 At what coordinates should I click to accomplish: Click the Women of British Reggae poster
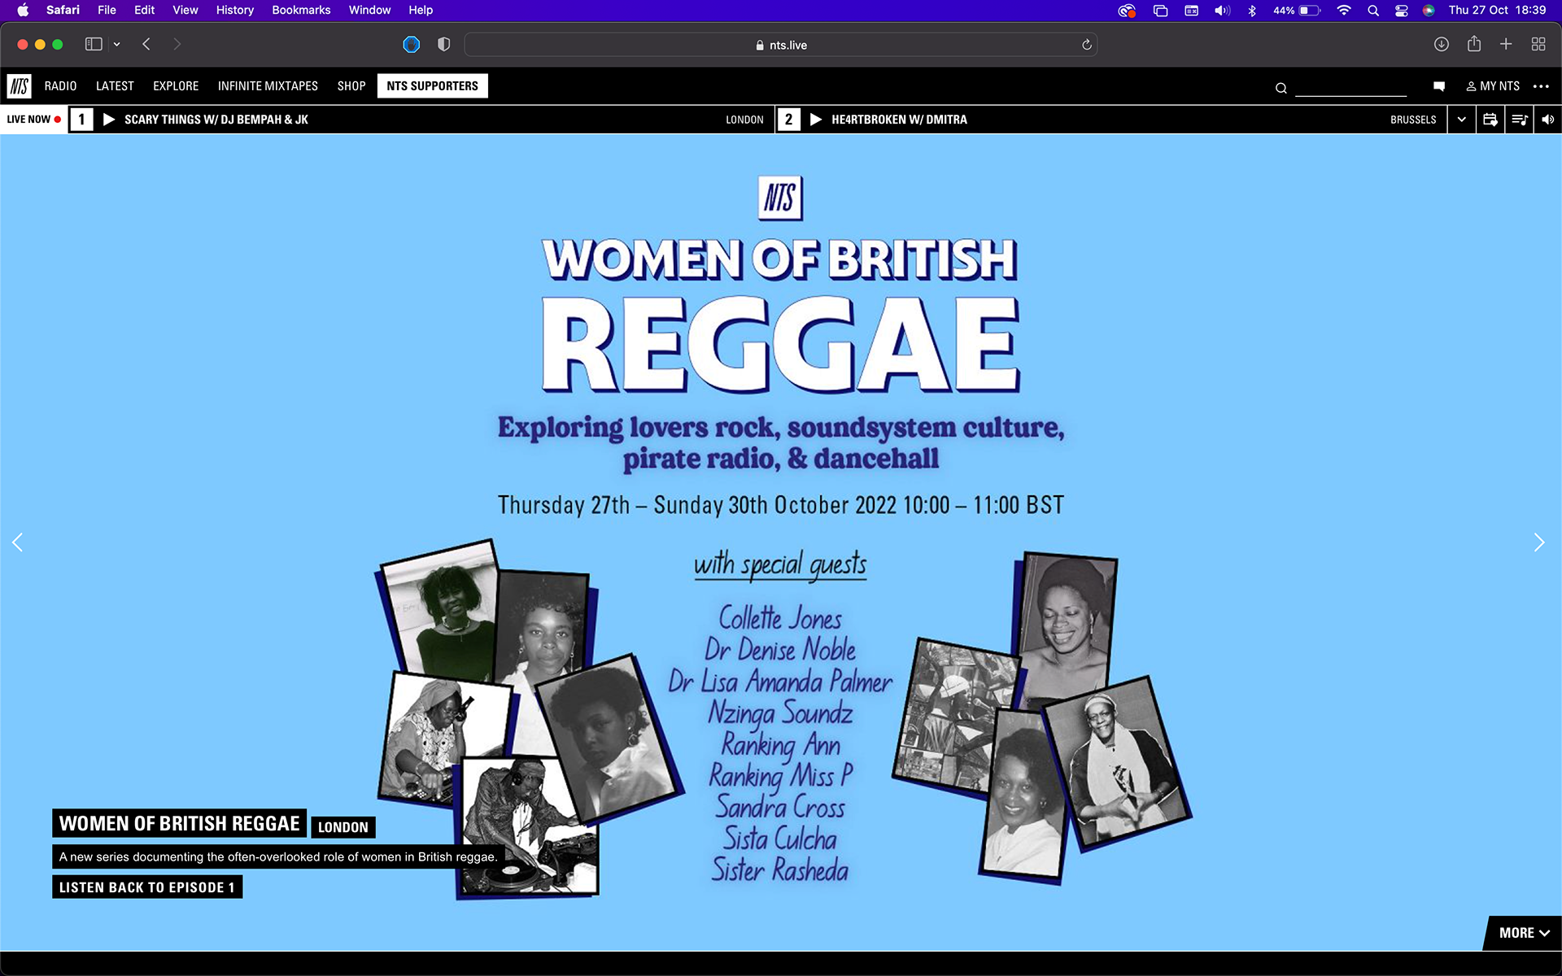point(781,542)
